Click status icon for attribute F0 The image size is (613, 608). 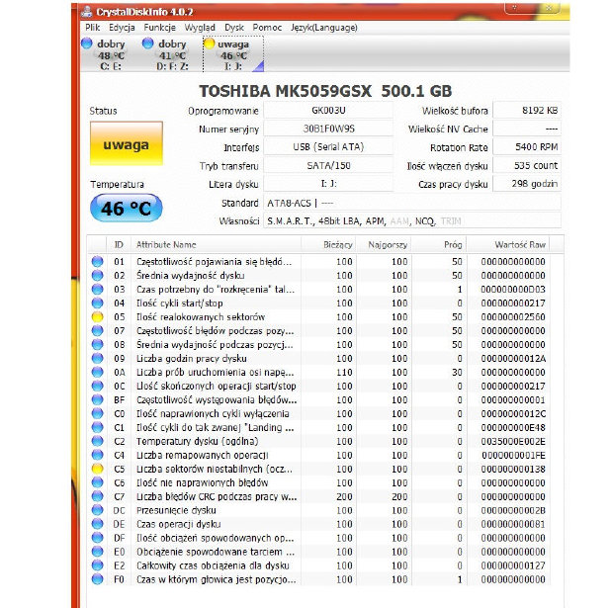click(97, 579)
